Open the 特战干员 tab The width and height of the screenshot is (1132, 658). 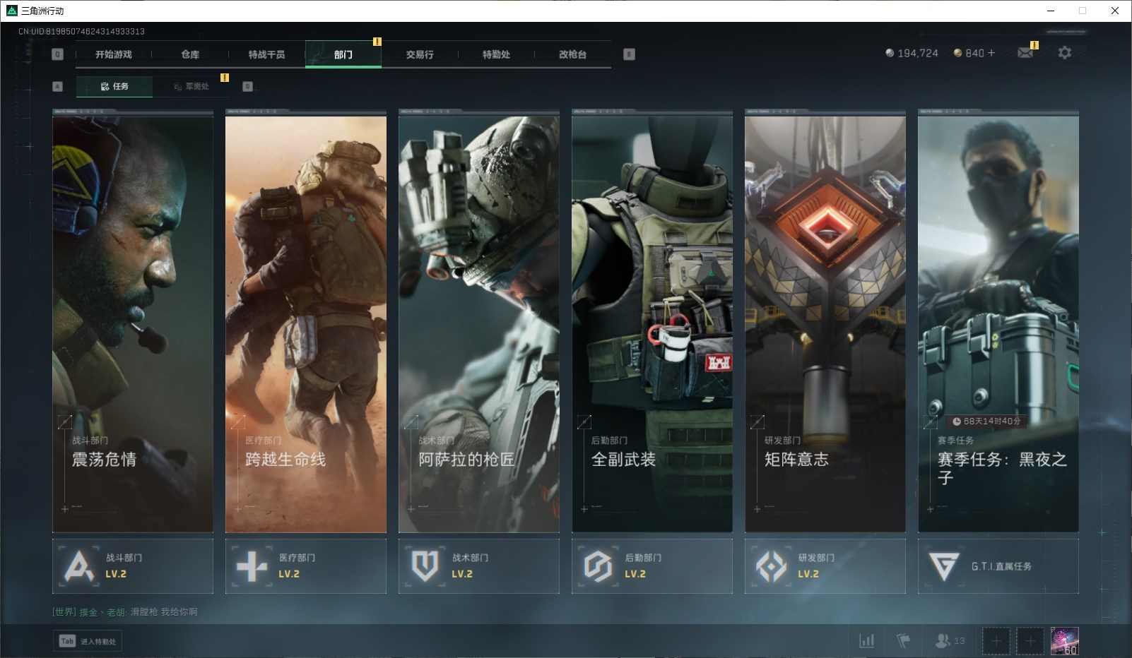pos(266,54)
